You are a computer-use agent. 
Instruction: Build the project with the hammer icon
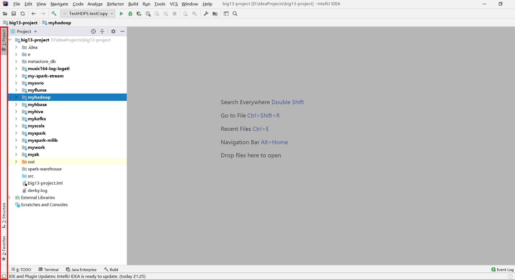click(54, 14)
